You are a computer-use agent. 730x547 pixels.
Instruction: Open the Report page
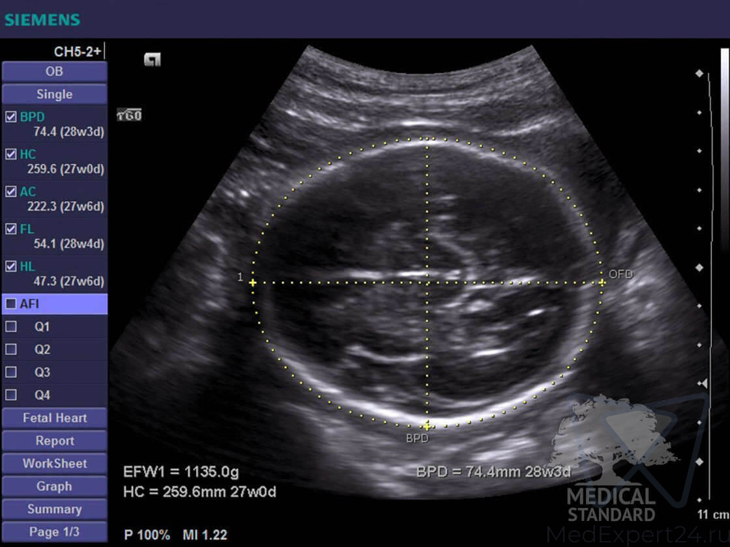pyautogui.click(x=54, y=441)
